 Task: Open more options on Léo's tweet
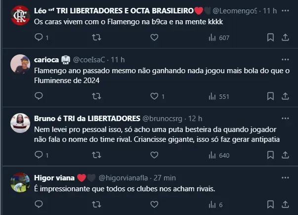(x=285, y=10)
